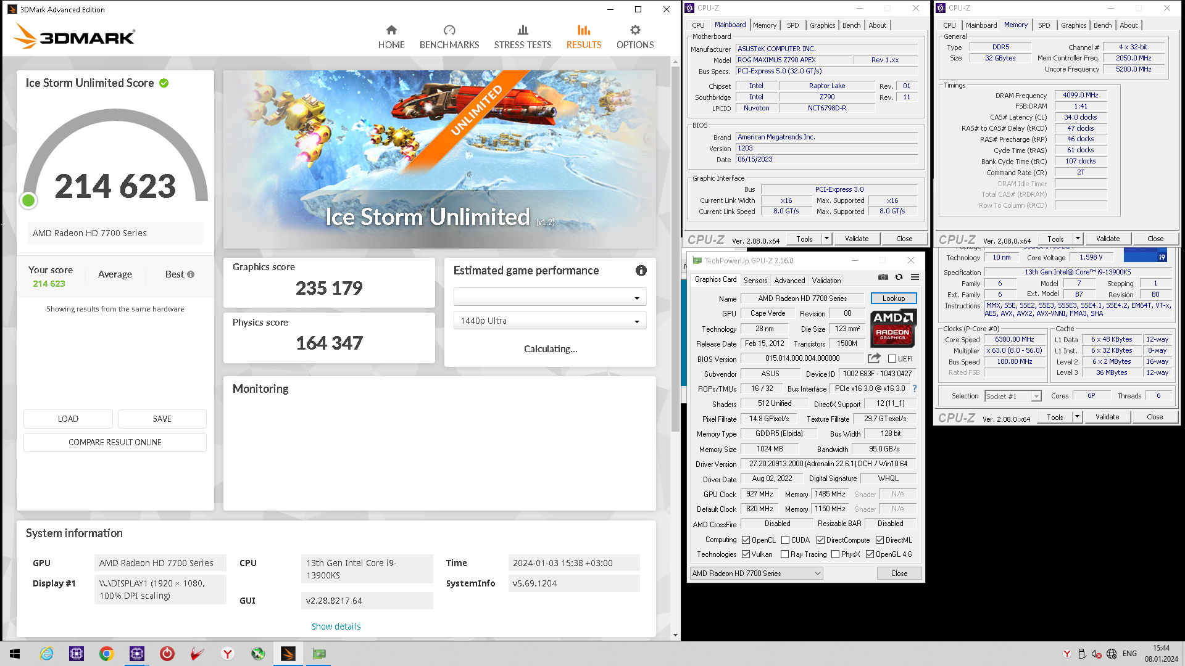
Task: Open the Tools dropdown arrow in CPU-Z Mainboard window
Action: pyautogui.click(x=827, y=239)
